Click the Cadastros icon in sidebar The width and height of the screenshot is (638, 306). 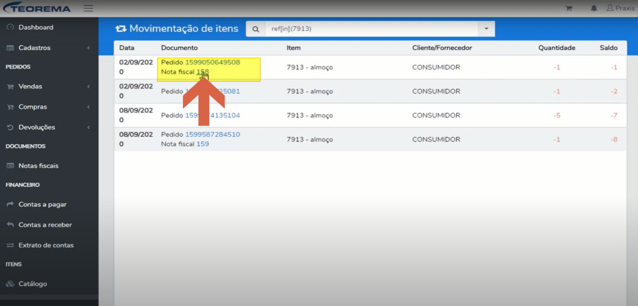pyautogui.click(x=10, y=48)
